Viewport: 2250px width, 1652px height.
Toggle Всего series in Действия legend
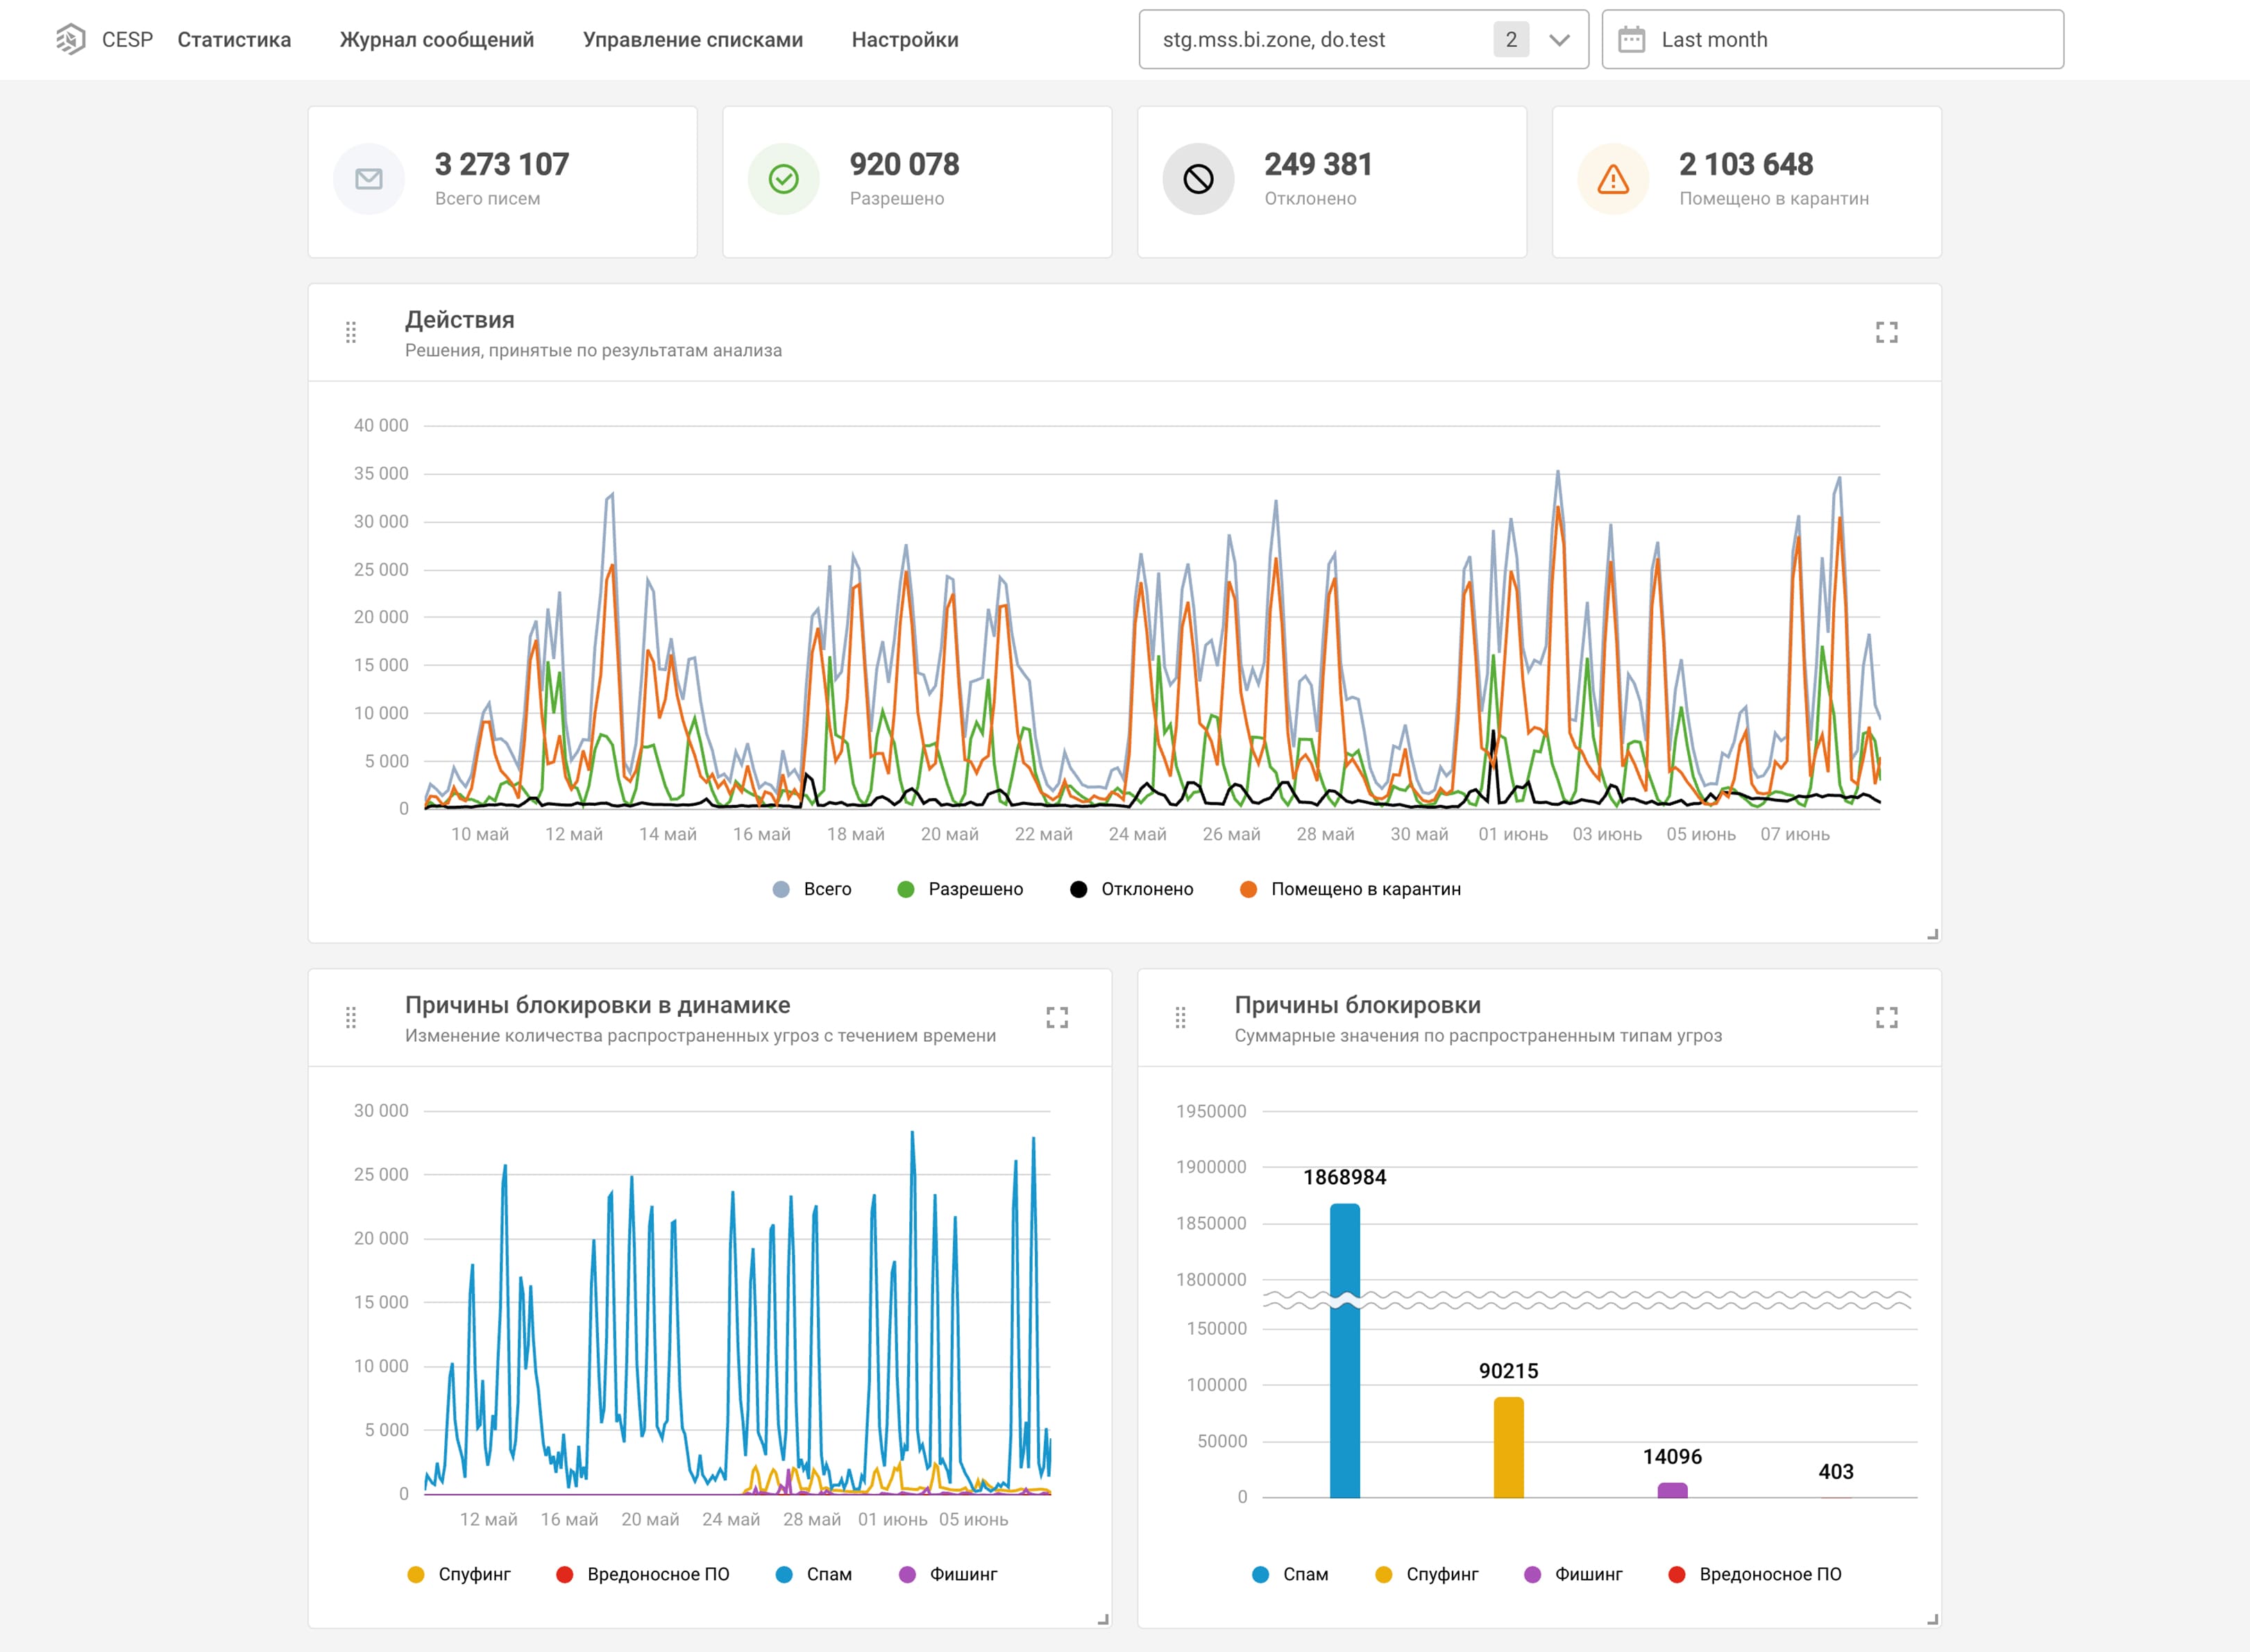(813, 889)
